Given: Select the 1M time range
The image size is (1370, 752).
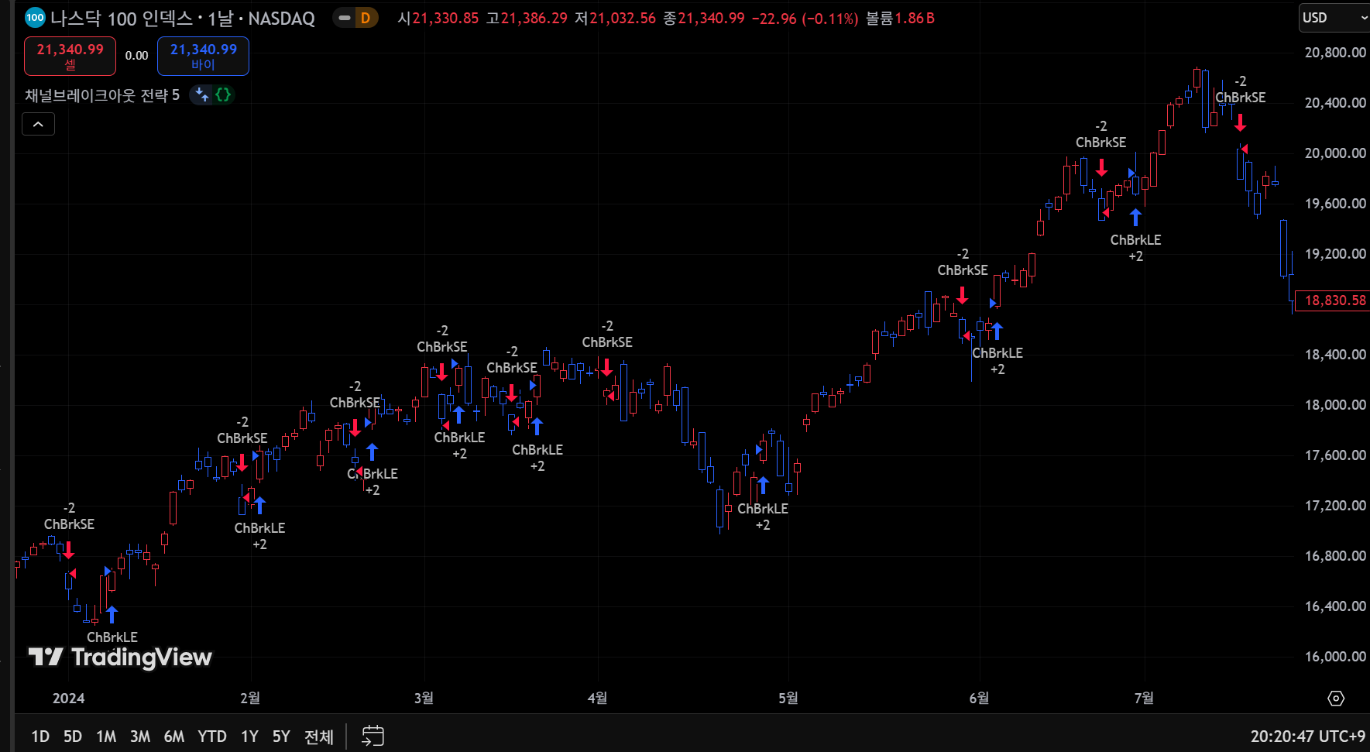Looking at the screenshot, I should (106, 737).
